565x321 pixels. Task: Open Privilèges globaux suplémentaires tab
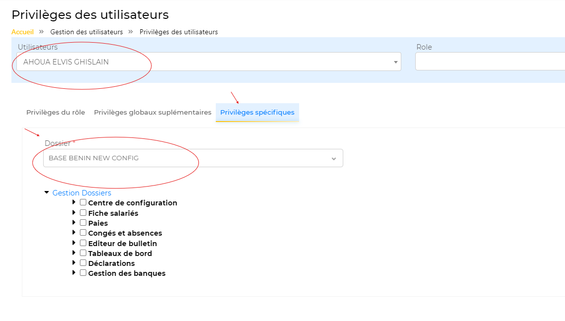point(152,113)
